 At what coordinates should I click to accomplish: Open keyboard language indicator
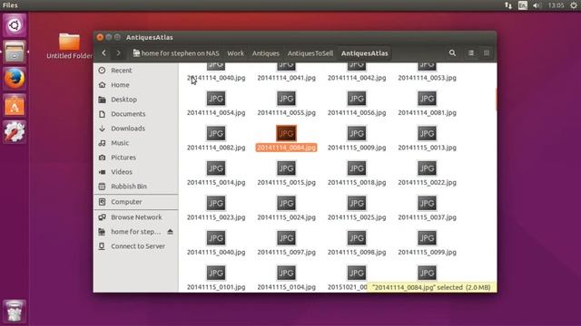point(523,5)
